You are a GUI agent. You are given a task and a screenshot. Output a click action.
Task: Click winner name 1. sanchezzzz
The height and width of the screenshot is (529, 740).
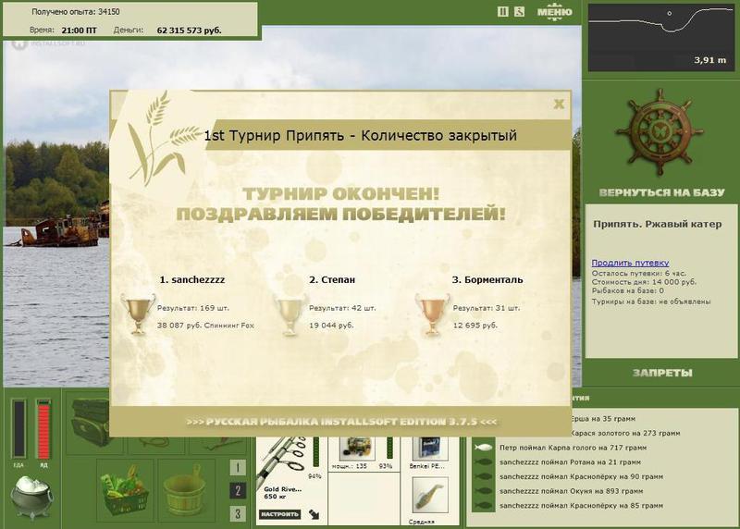[192, 279]
